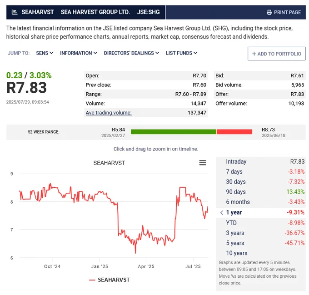Click the Offer volume value 10,193
The image size is (309, 295).
(296, 104)
